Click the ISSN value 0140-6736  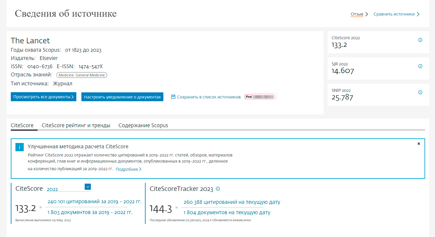pyautogui.click(x=40, y=67)
